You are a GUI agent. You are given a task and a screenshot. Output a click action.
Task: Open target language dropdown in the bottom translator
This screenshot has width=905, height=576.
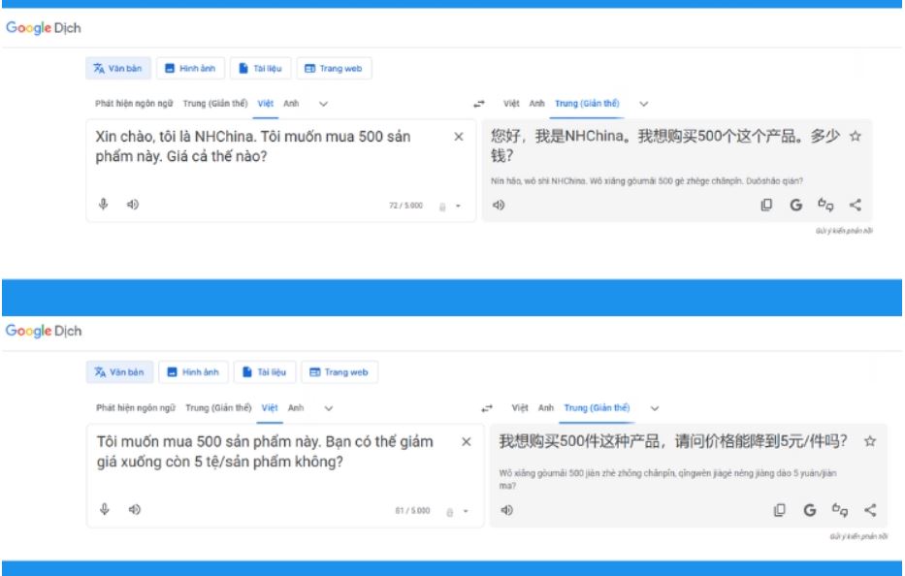[x=655, y=408]
